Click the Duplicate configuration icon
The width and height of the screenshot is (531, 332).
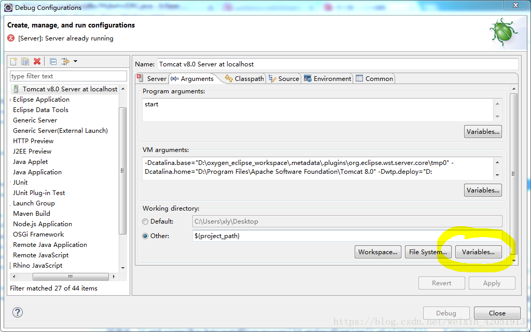(x=25, y=61)
